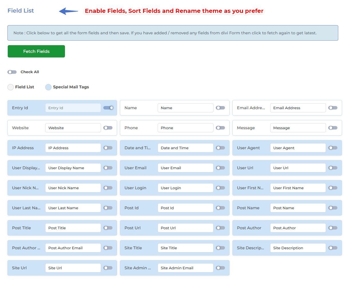Click the Post Title rename input box
Screen dimensions: 350x281
tap(73, 228)
